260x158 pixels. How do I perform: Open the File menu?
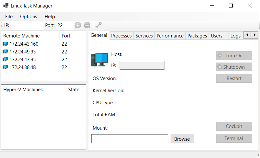pyautogui.click(x=9, y=16)
